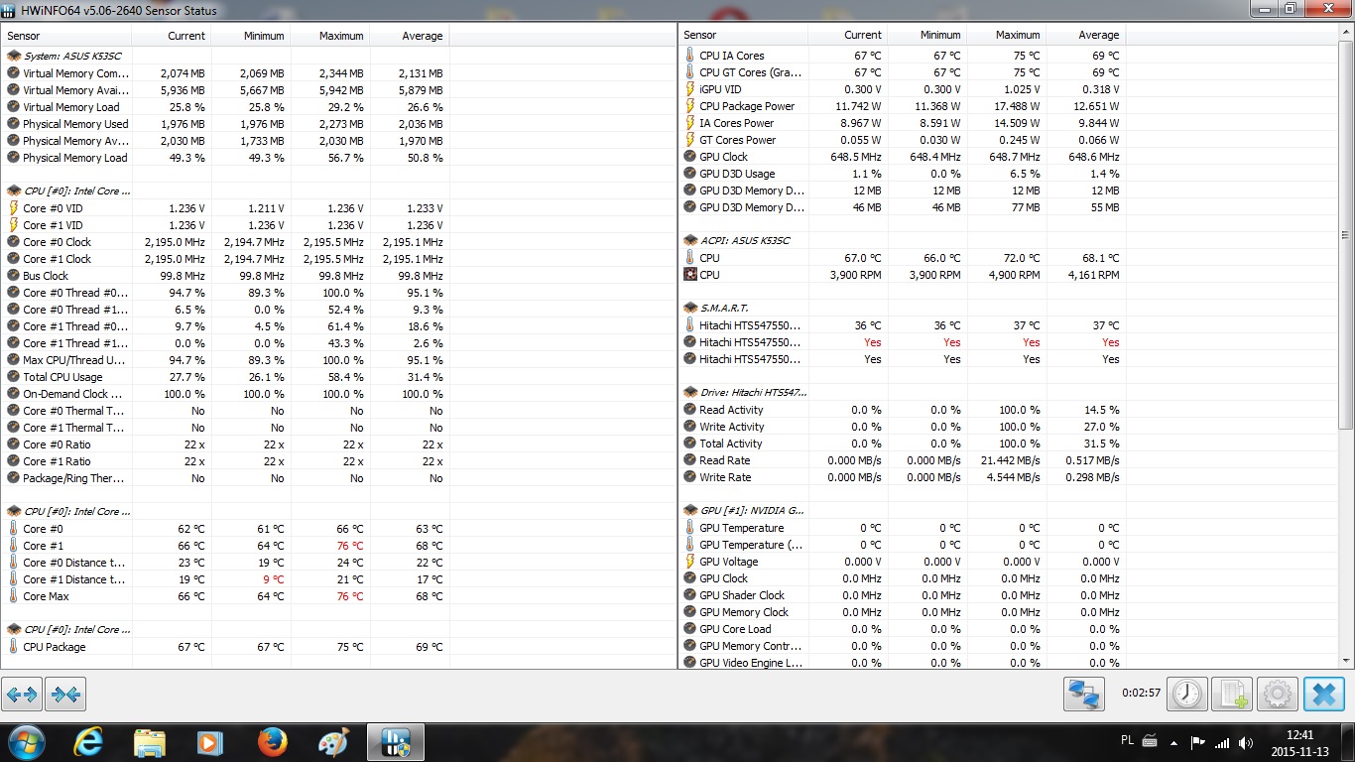This screenshot has height=762, width=1355.
Task: Click the fan icon in the 3,900 RPM row
Action: (690, 275)
